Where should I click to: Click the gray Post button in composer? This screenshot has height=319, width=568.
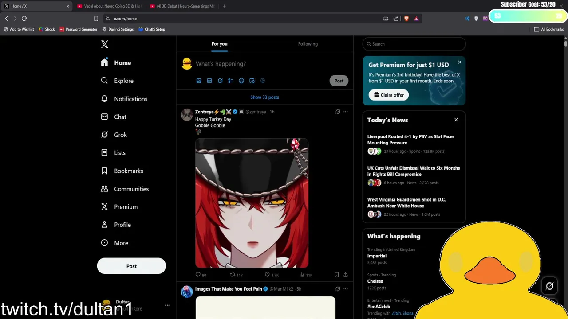point(339,81)
